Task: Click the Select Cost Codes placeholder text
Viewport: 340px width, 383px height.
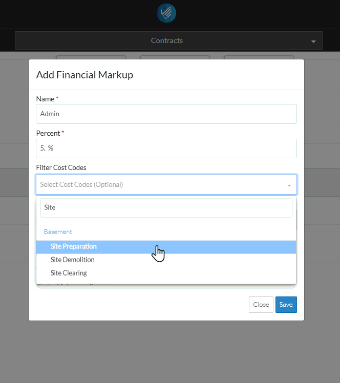Action: tap(82, 184)
